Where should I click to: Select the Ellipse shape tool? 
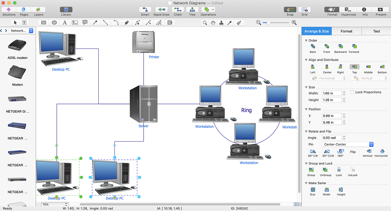point(54,23)
